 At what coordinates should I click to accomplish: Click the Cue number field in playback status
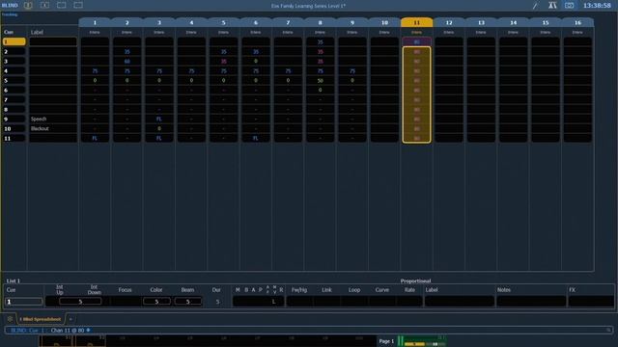click(23, 302)
